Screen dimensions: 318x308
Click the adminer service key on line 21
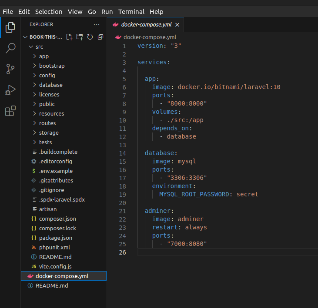[157, 211]
